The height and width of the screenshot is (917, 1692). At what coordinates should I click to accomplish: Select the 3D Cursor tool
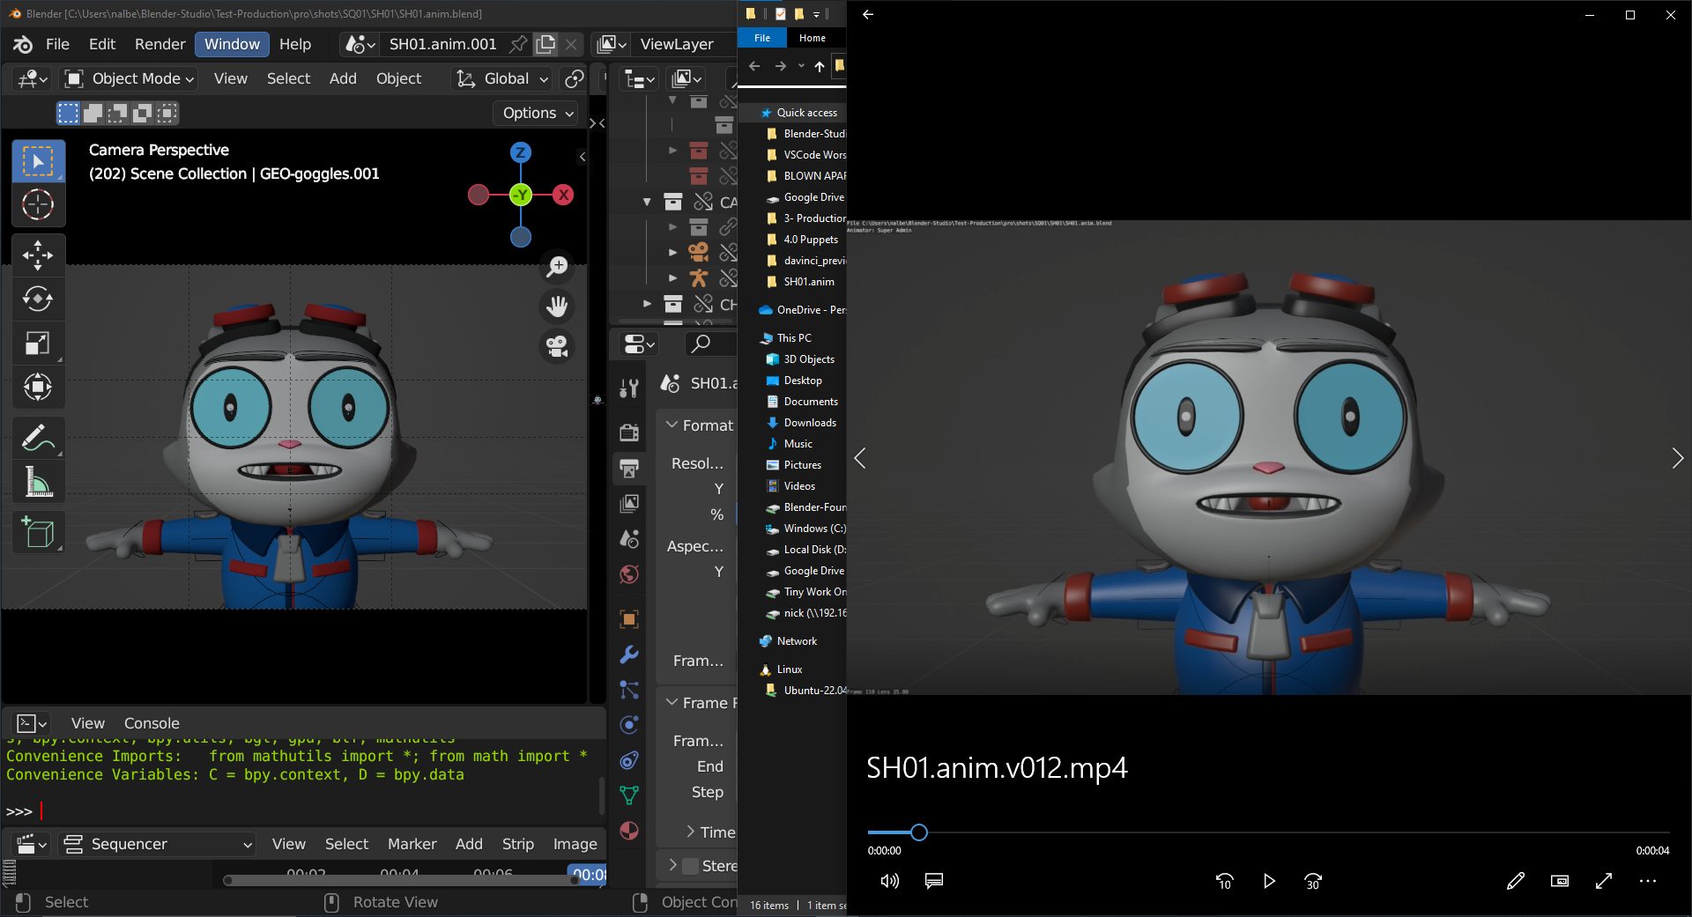pyautogui.click(x=38, y=204)
